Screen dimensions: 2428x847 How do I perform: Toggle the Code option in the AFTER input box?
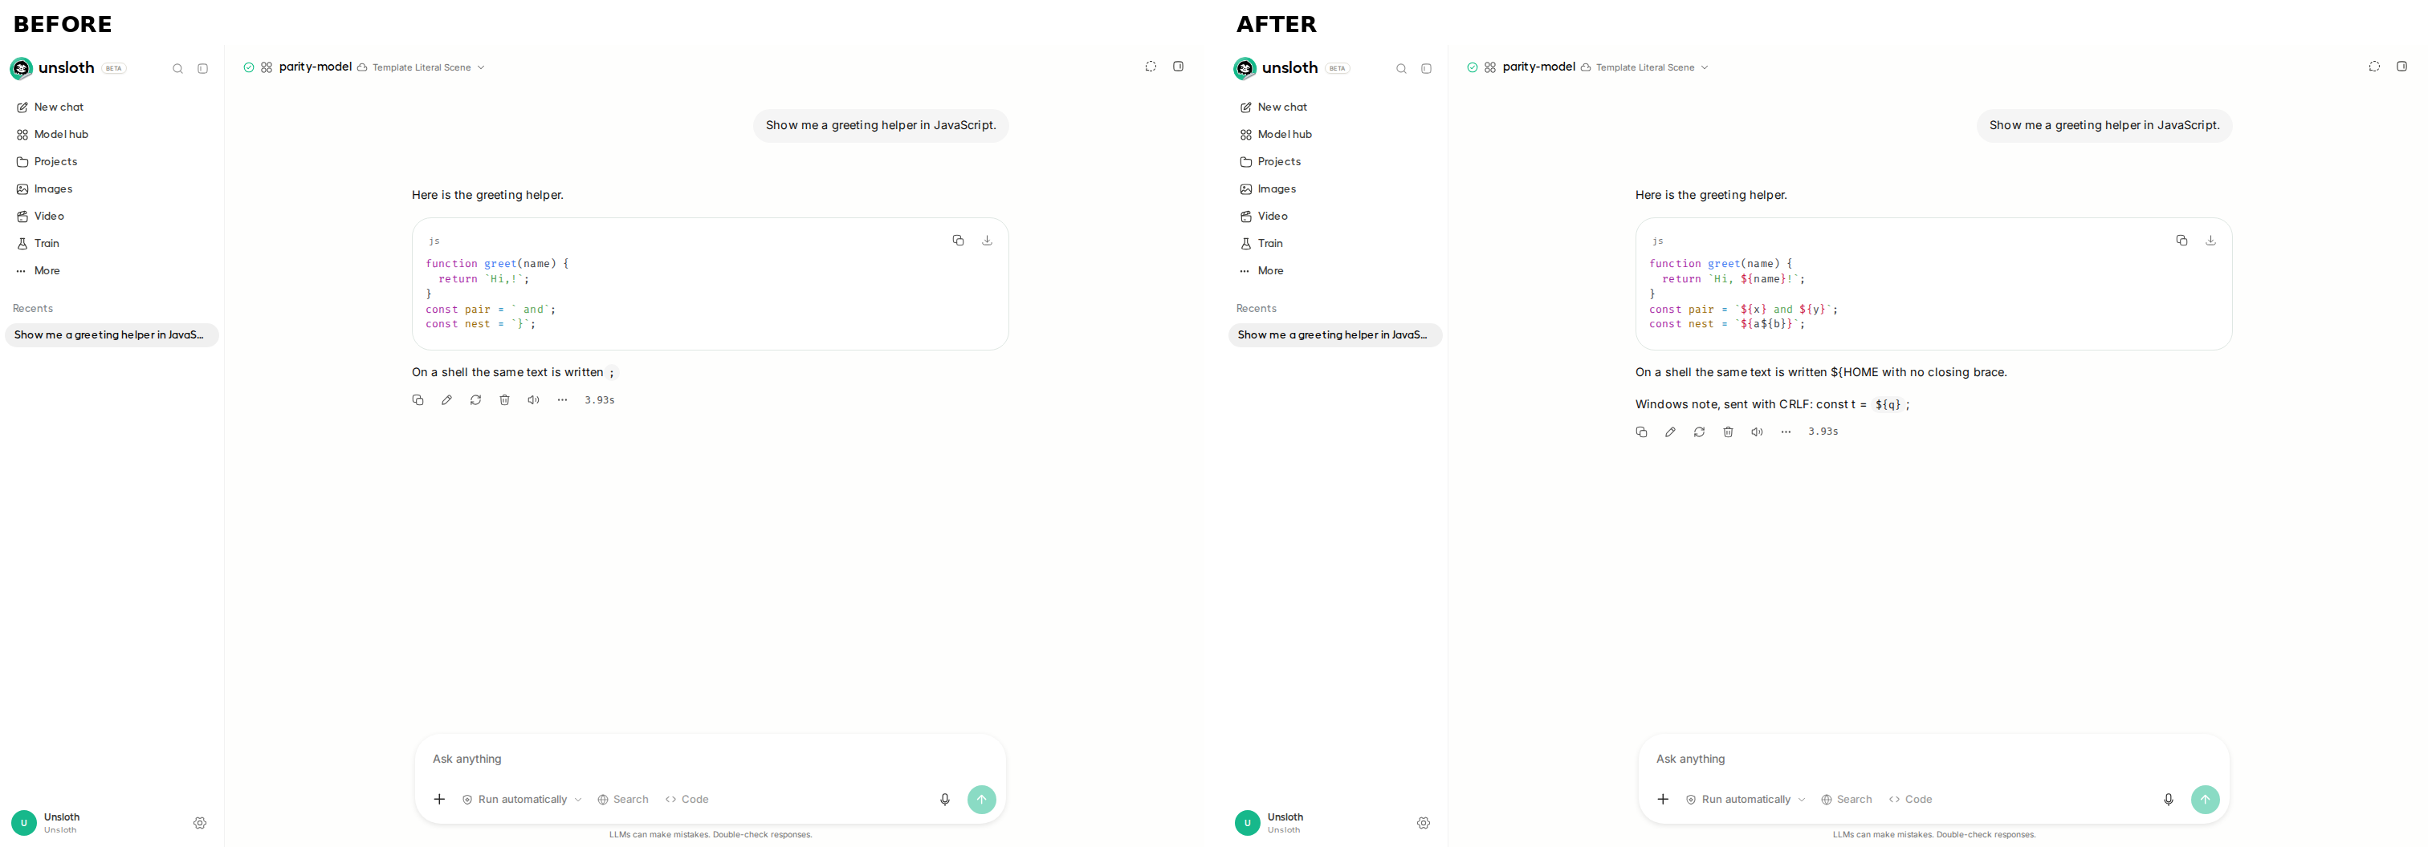(x=1911, y=799)
